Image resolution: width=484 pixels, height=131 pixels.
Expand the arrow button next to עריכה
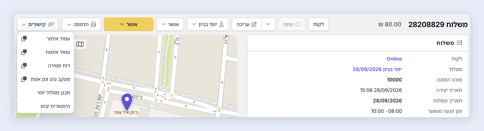pyautogui.click(x=268, y=24)
